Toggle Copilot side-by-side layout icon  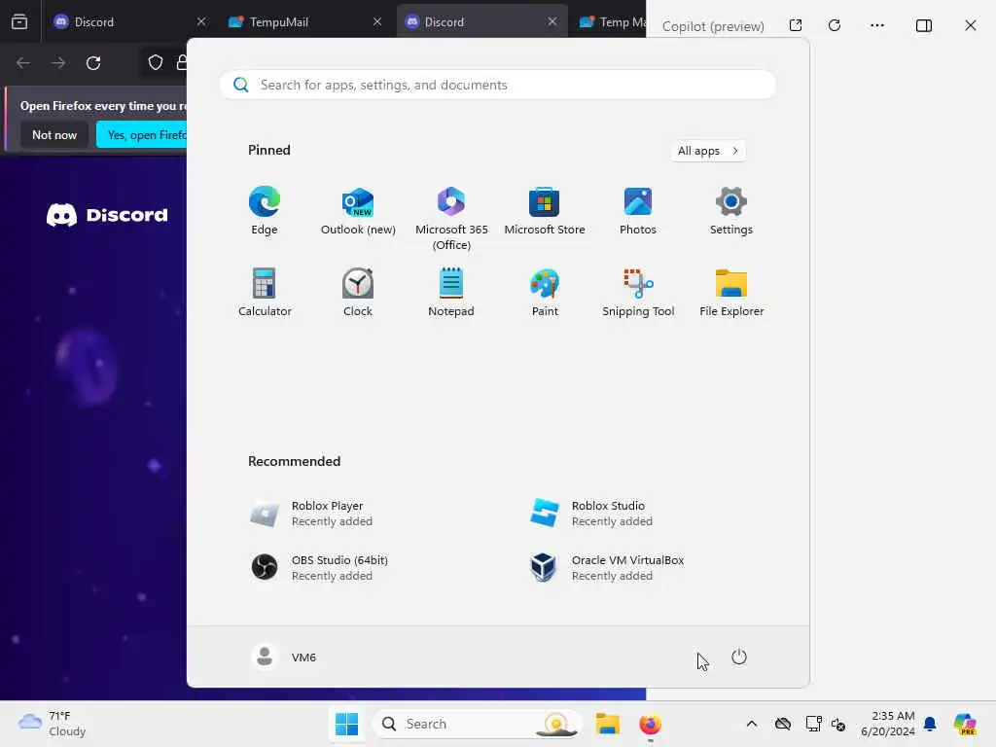(x=924, y=25)
